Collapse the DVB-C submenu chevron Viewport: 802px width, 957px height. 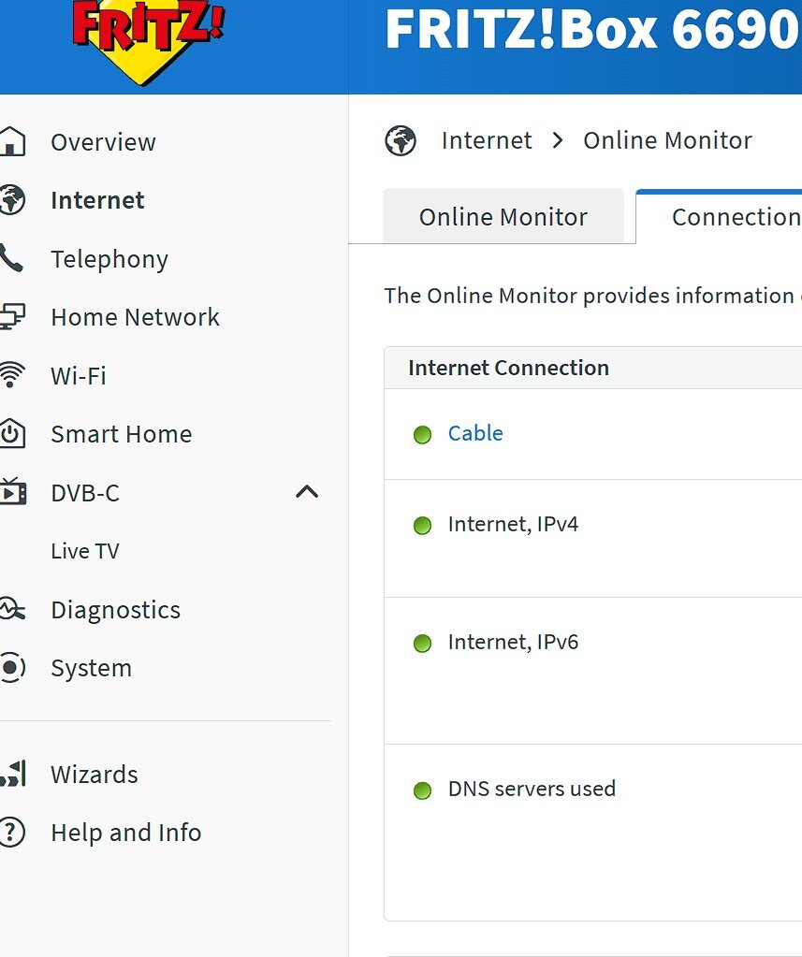coord(307,492)
